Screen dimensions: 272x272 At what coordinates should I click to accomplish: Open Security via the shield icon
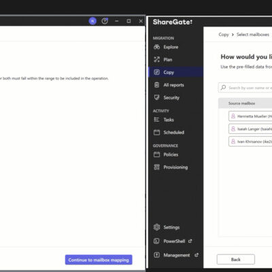tap(156, 97)
